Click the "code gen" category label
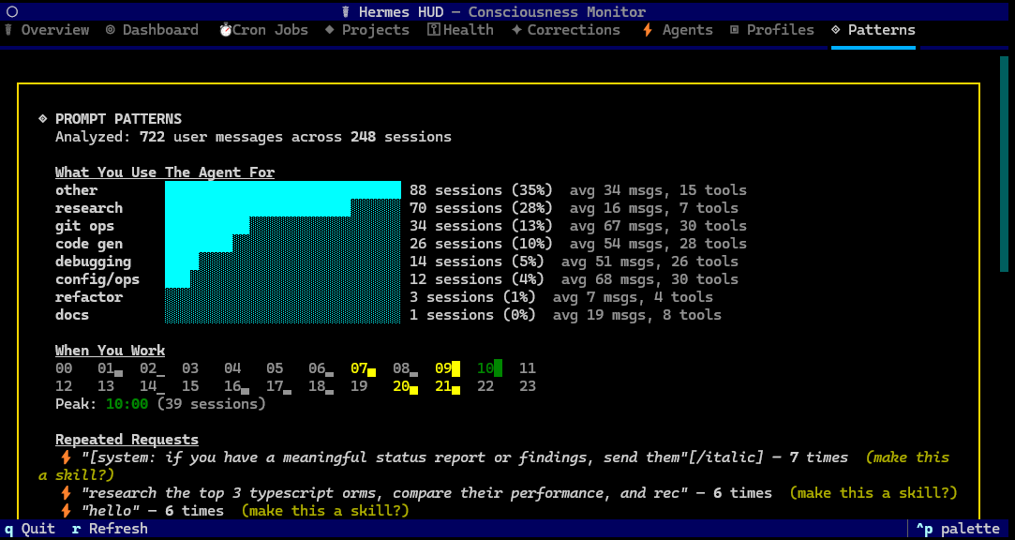The width and height of the screenshot is (1015, 540). pyautogui.click(x=89, y=244)
